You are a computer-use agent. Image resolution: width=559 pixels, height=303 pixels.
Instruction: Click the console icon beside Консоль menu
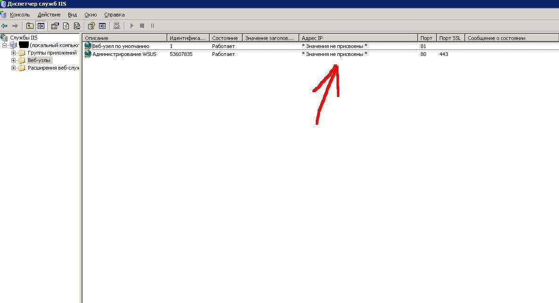coord(3,15)
